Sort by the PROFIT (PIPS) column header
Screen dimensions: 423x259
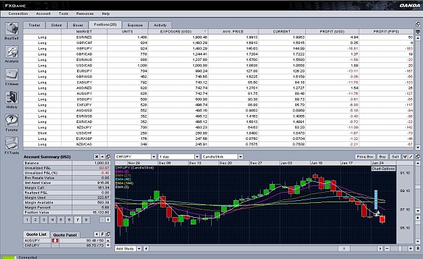386,32
